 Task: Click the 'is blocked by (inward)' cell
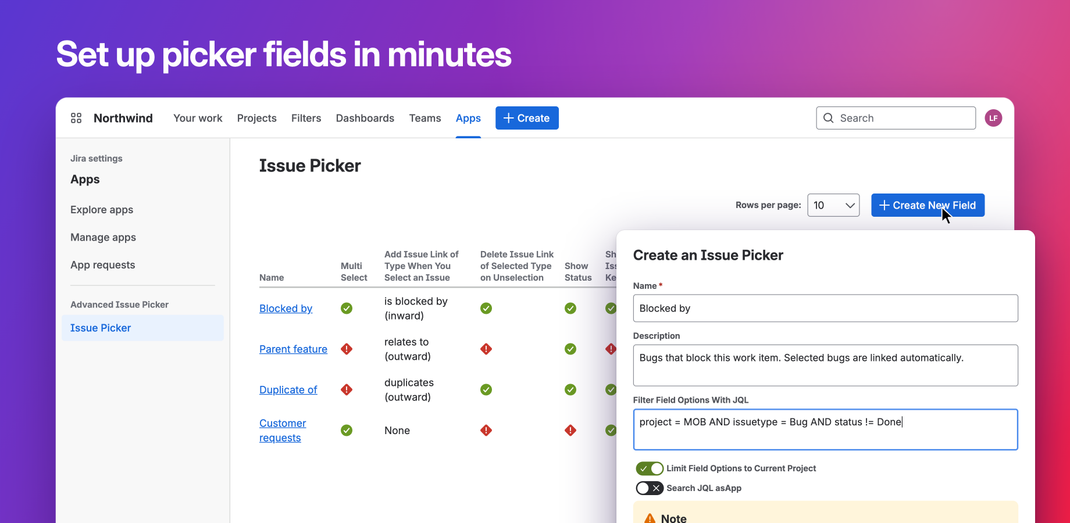tap(416, 309)
